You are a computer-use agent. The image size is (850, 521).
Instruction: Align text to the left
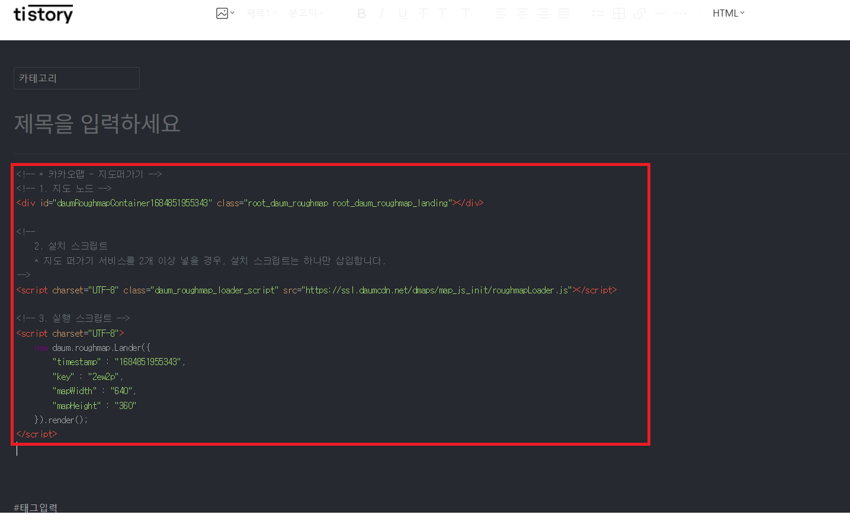tap(501, 13)
